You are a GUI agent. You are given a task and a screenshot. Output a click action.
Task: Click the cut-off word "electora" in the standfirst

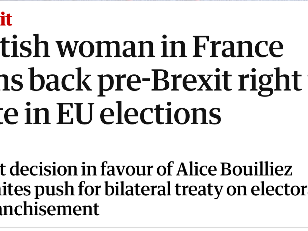click(279, 189)
